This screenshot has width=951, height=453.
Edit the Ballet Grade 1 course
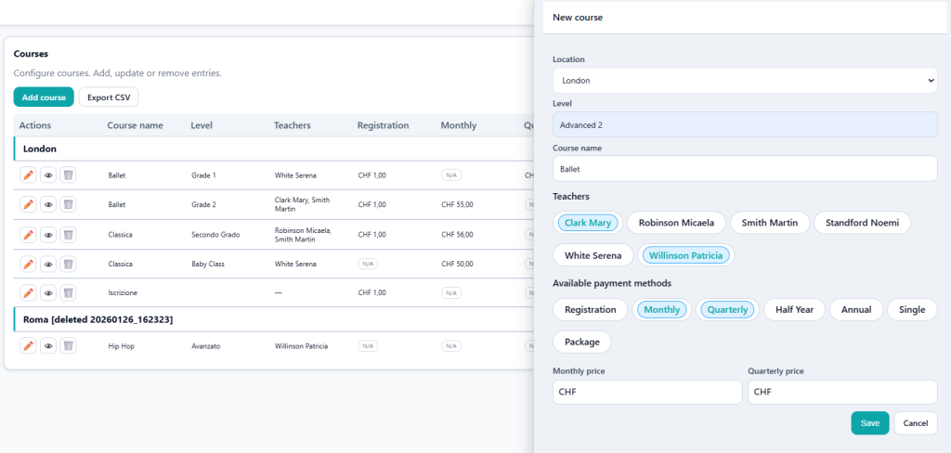(27, 175)
